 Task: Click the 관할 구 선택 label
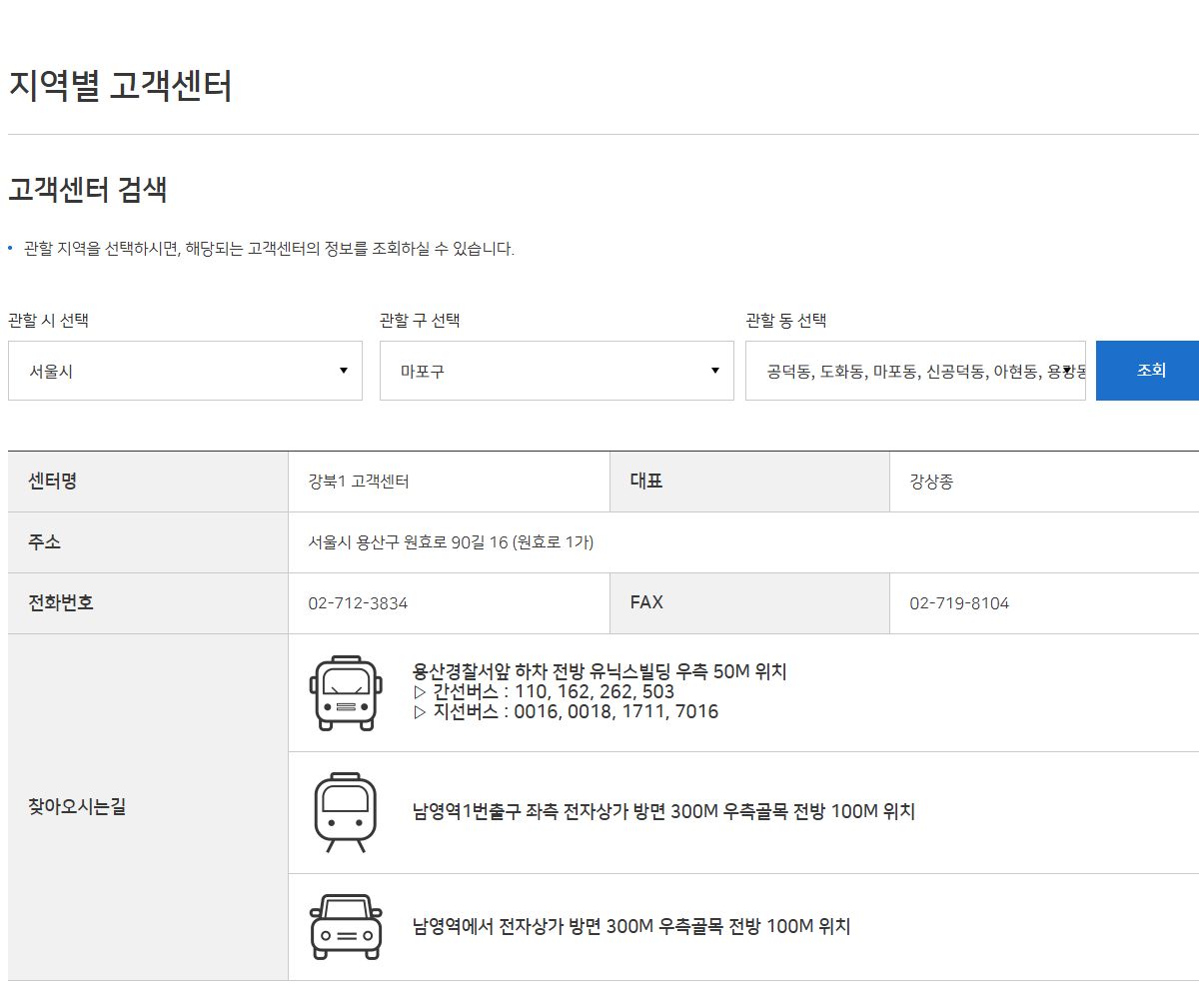point(420,321)
